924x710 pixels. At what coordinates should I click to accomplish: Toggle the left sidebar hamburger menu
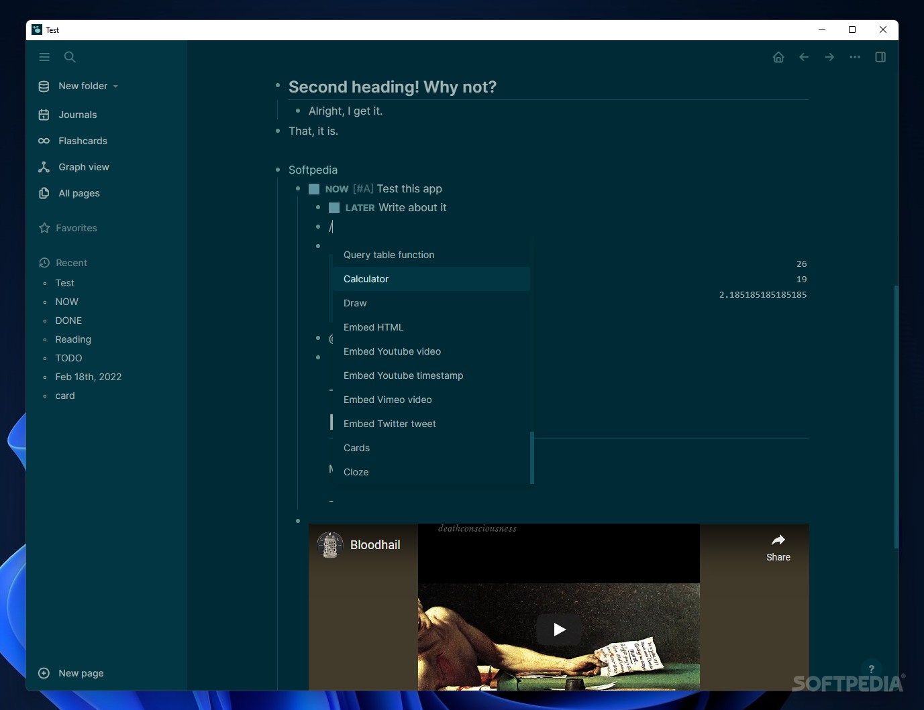tap(44, 57)
